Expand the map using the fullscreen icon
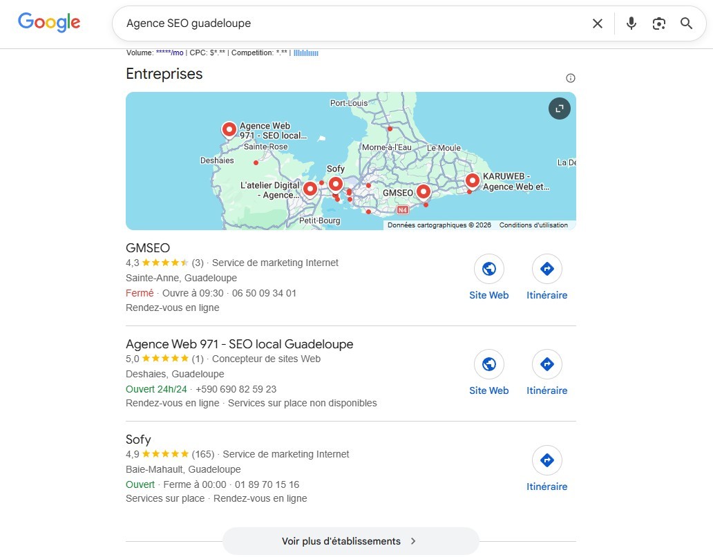Screen dimensions: 713x557 coord(559,108)
